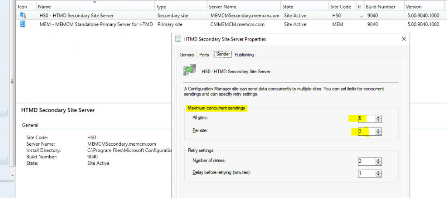Click CMMEMCM.memcm.com in the Server Name column
This screenshot has height=198, width=447.
[x=237, y=24]
